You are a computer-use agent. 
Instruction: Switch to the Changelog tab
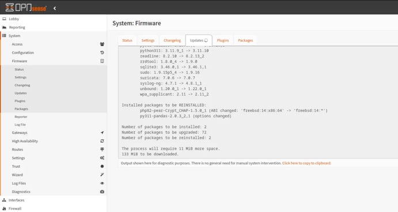[172, 40]
